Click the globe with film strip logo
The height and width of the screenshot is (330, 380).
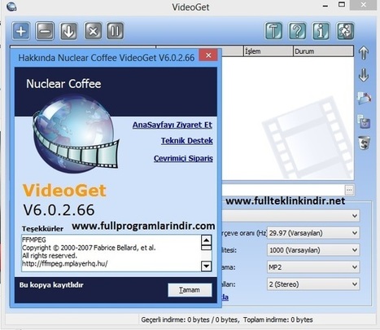75,134
